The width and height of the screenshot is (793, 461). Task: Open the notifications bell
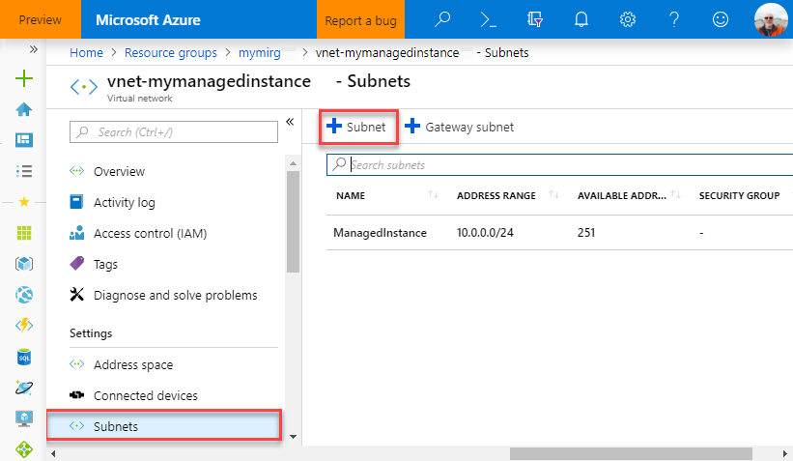(581, 19)
